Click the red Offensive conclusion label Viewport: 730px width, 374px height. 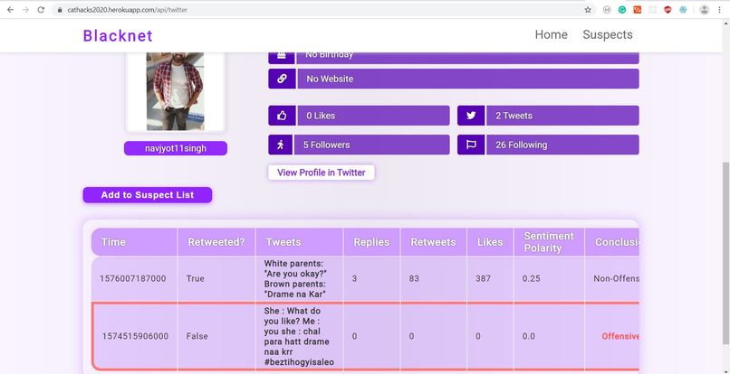click(x=620, y=336)
